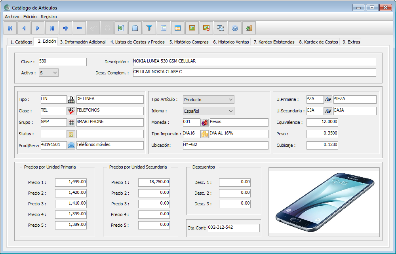
Task: Expand the Tipo Artículo dropdown
Action: coord(209,100)
